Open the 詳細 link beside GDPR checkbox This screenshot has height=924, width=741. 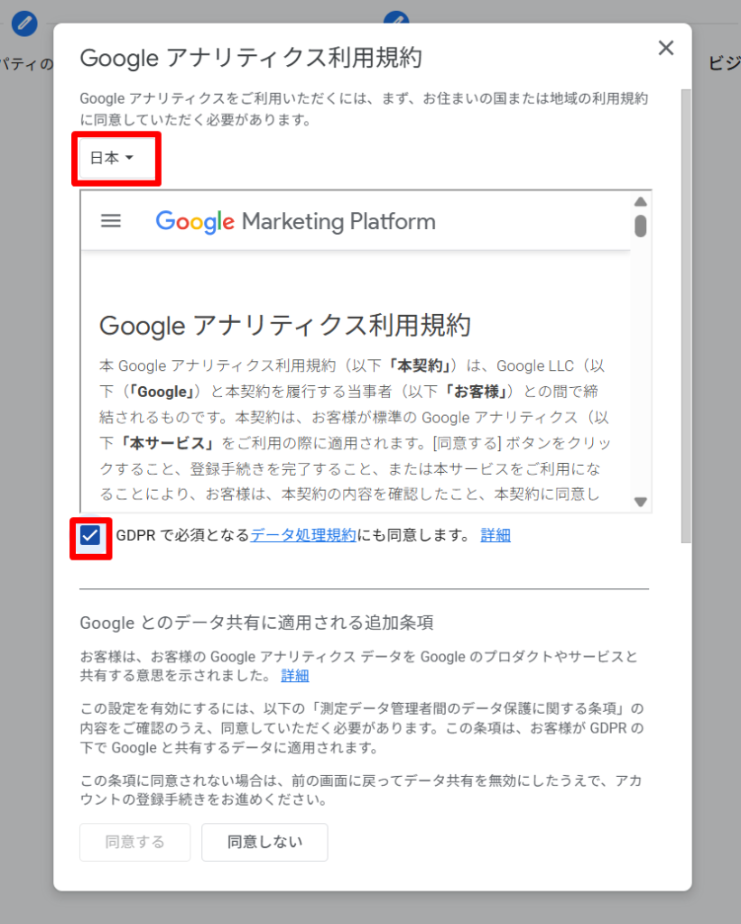pyautogui.click(x=496, y=535)
